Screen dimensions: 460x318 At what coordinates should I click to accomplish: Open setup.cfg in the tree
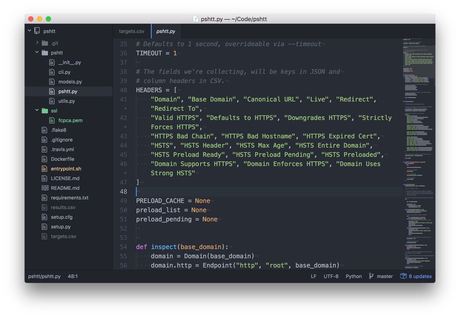[x=62, y=217]
